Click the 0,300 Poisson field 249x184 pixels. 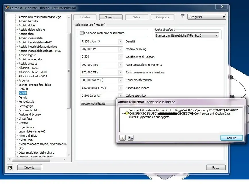(99, 57)
